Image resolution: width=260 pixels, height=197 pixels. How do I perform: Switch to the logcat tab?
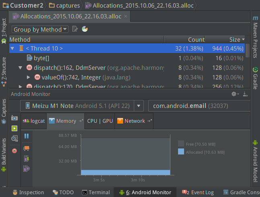34,121
